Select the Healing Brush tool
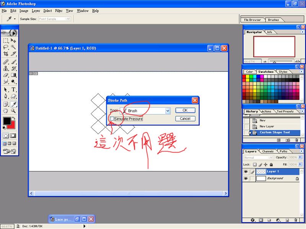 pos(6,62)
